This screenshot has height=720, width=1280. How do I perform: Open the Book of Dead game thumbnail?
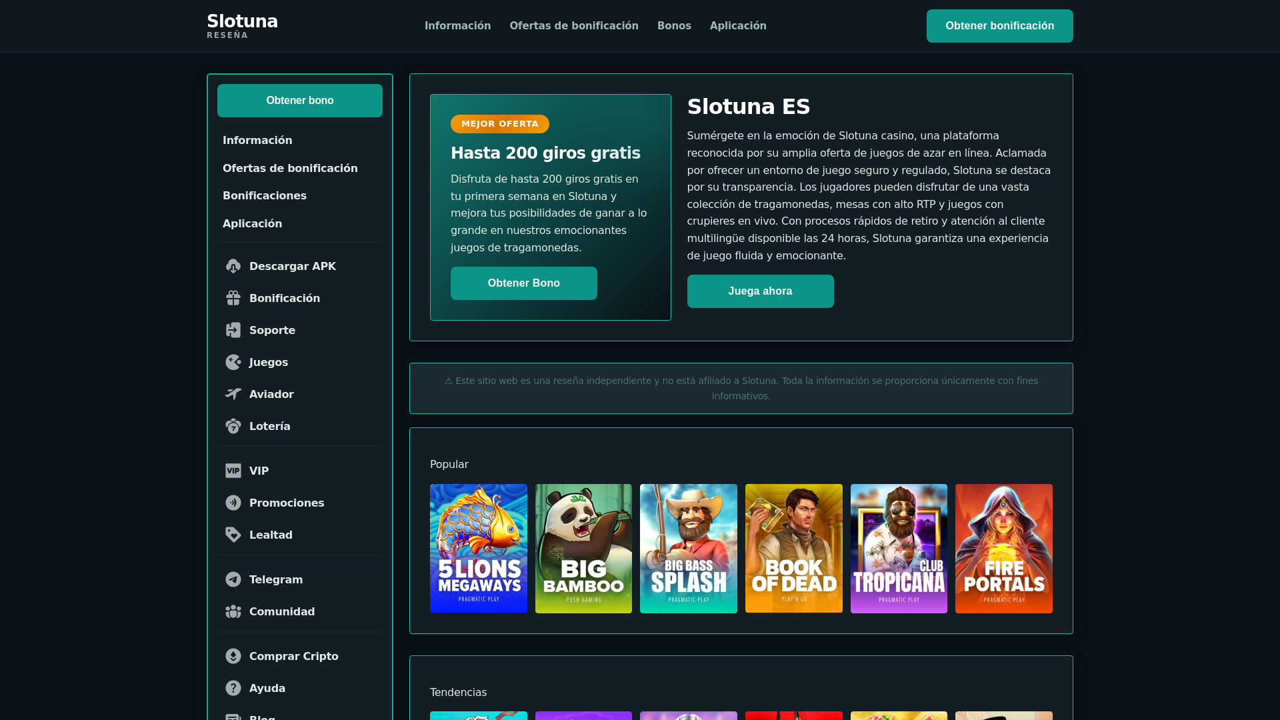794,549
